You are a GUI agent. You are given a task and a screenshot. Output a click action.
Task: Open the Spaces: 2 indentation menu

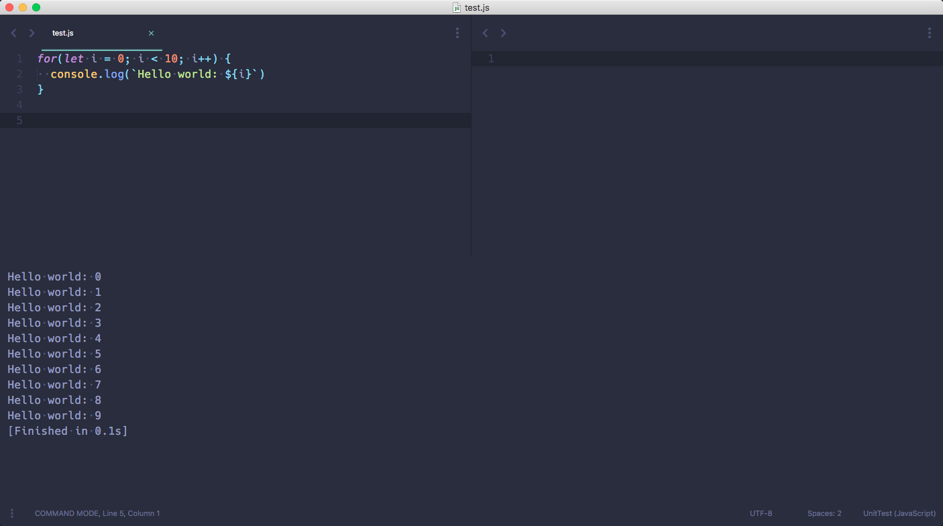coord(824,513)
